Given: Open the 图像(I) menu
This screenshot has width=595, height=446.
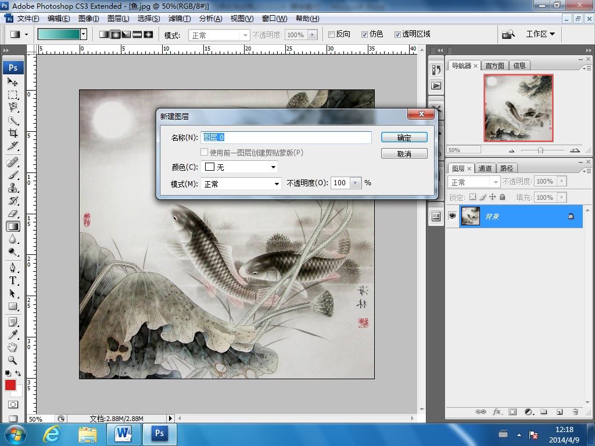Looking at the screenshot, I should pyautogui.click(x=89, y=19).
